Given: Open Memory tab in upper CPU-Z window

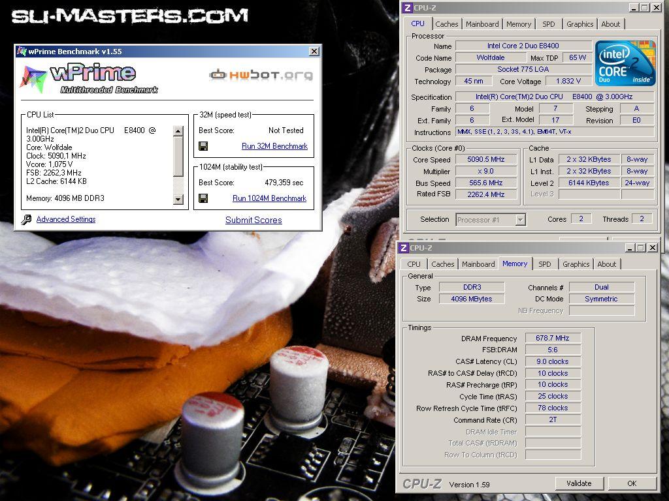Looking at the screenshot, I should 519,24.
